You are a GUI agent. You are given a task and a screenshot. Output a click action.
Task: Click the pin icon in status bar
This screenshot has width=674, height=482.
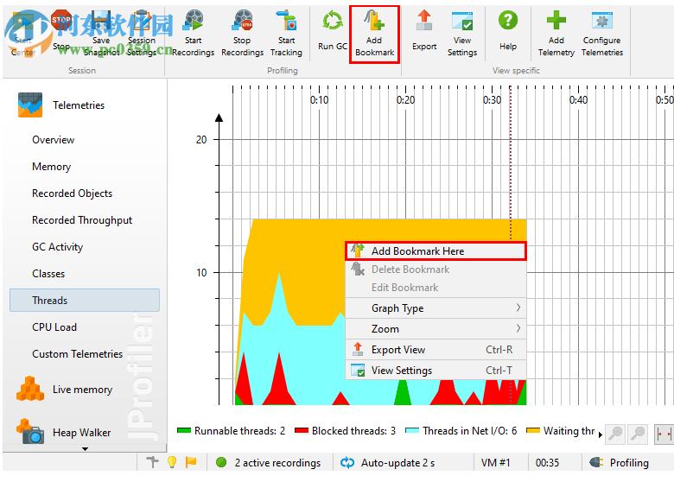click(x=152, y=462)
